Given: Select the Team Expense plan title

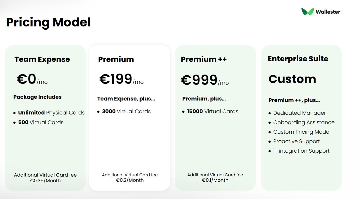Looking at the screenshot, I should pyautogui.click(x=42, y=59).
